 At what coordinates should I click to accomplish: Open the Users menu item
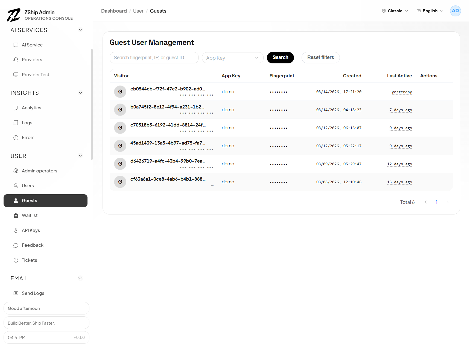[28, 186]
